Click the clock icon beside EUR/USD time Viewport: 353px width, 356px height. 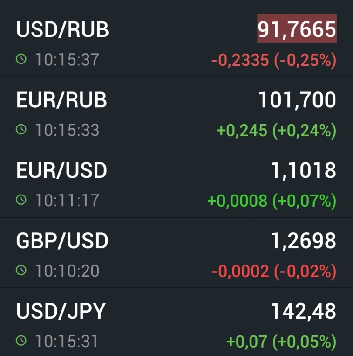(x=21, y=200)
